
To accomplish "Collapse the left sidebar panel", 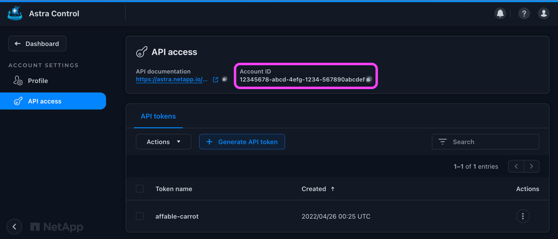I will (15, 226).
